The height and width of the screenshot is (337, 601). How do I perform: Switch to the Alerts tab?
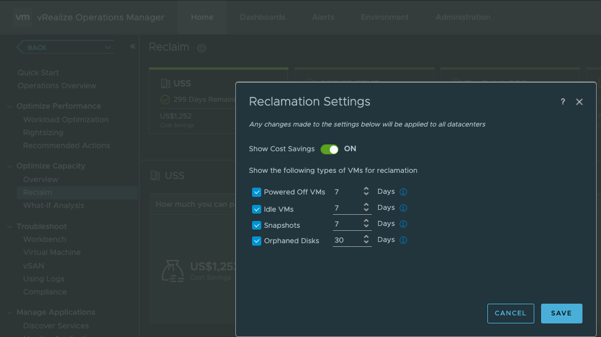pyautogui.click(x=323, y=17)
